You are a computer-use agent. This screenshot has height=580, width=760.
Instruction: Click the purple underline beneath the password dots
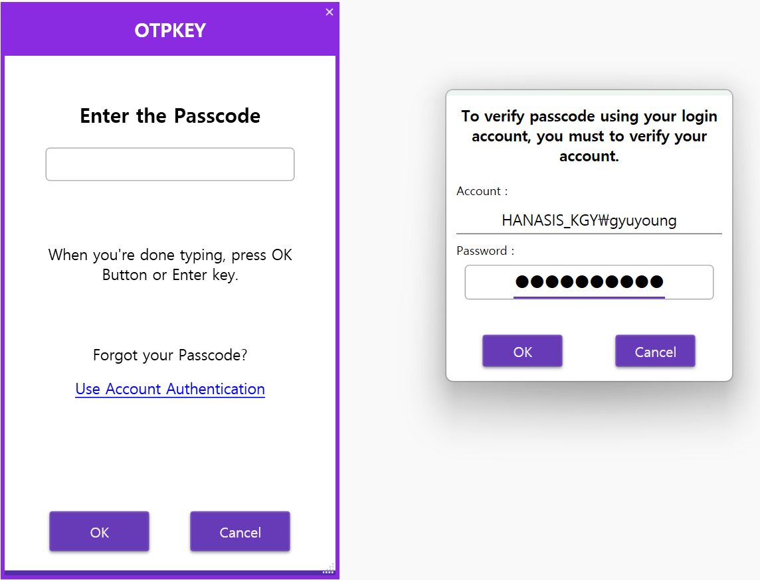[x=589, y=297]
